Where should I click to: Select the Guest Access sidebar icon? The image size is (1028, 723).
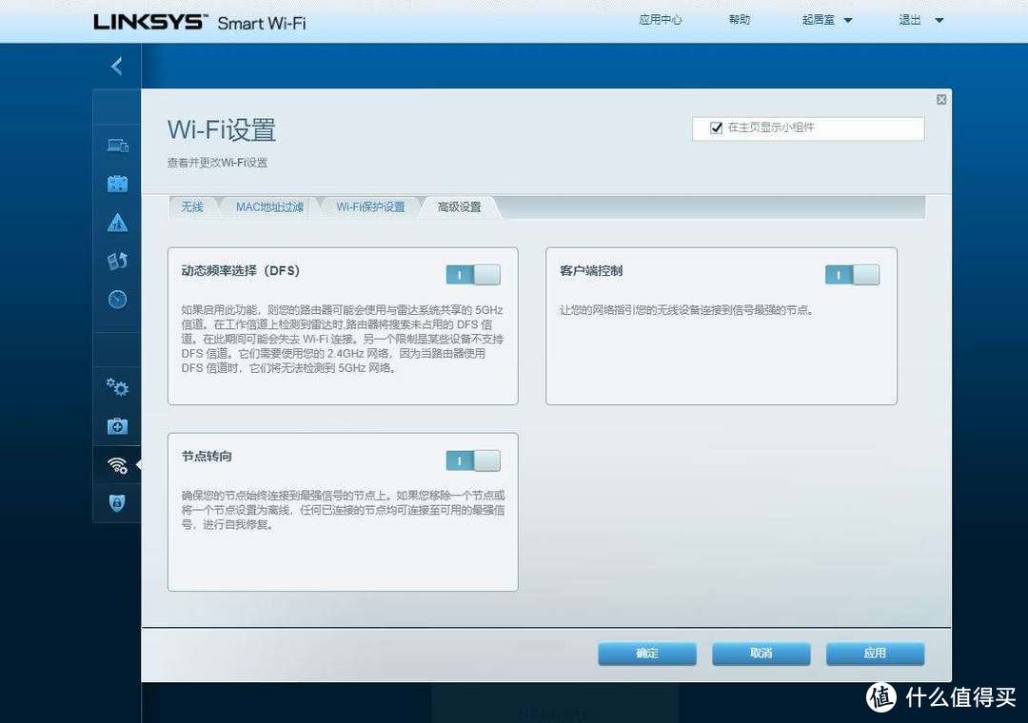(x=116, y=184)
